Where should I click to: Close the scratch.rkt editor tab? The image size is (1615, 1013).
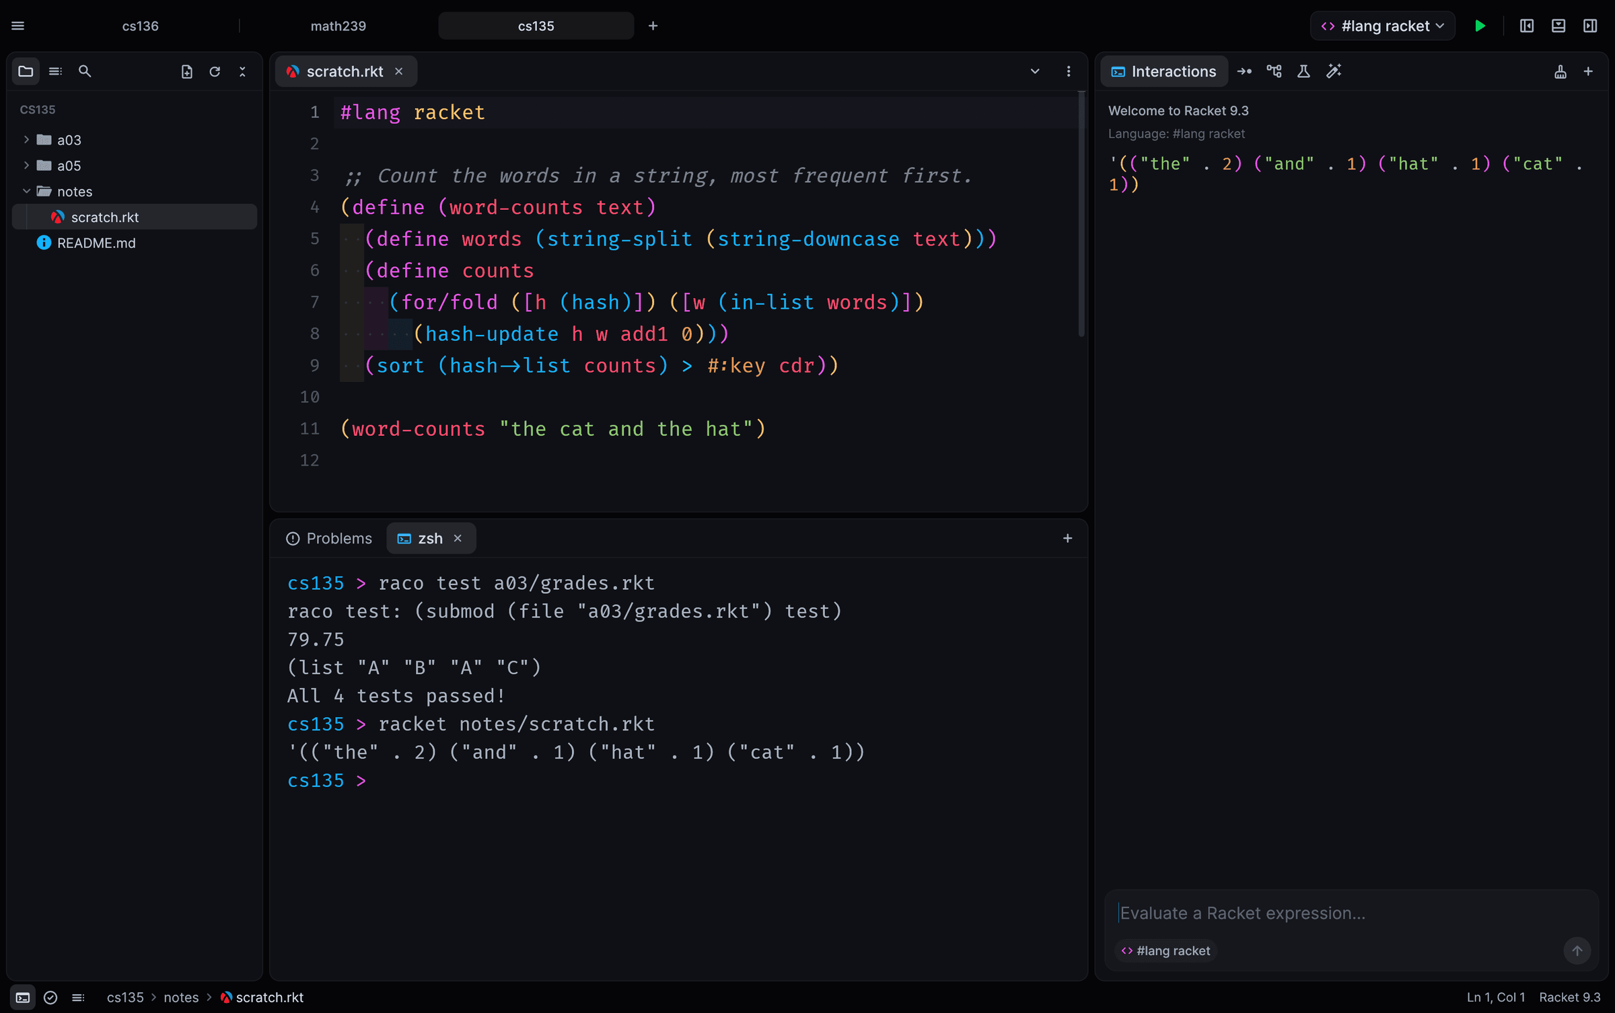[399, 71]
